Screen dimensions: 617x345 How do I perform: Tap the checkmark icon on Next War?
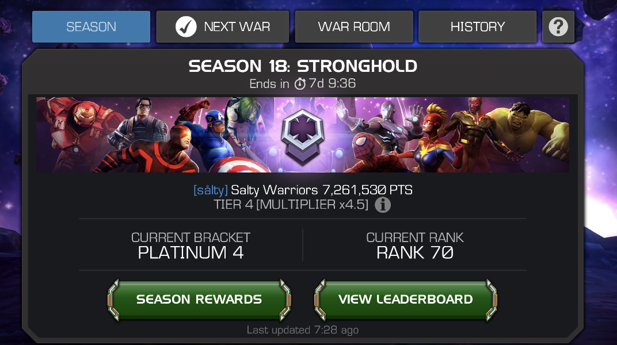[x=186, y=26]
